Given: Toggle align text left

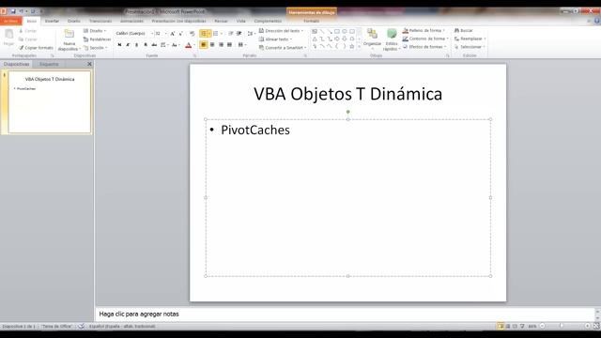Looking at the screenshot, I should [x=204, y=45].
